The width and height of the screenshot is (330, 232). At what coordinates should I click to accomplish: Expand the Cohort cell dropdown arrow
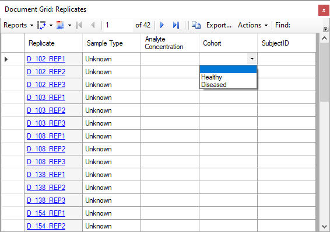click(252, 59)
